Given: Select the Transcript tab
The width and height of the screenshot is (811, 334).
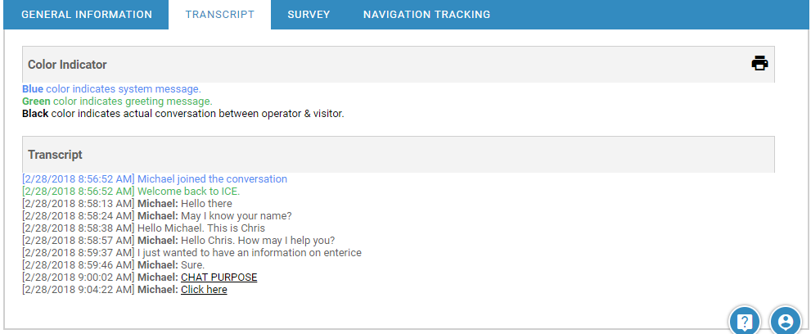Looking at the screenshot, I should (x=219, y=15).
